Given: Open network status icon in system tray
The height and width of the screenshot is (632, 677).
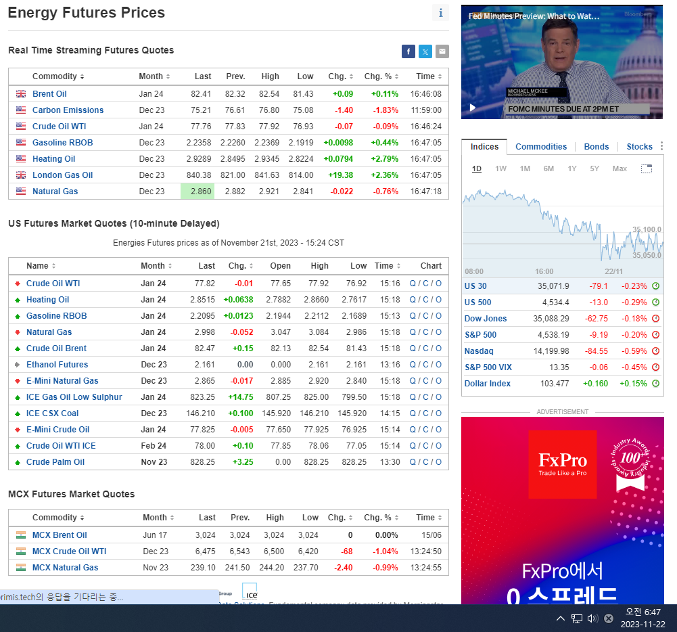Looking at the screenshot, I should pyautogui.click(x=577, y=618).
